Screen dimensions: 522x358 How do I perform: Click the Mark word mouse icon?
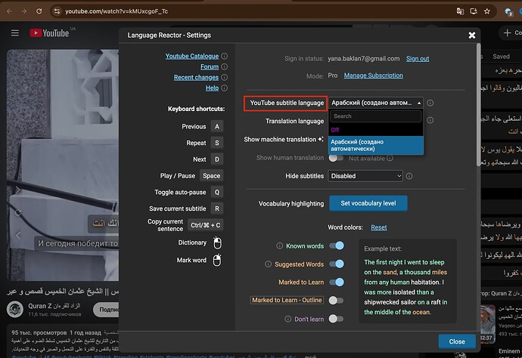(x=217, y=261)
